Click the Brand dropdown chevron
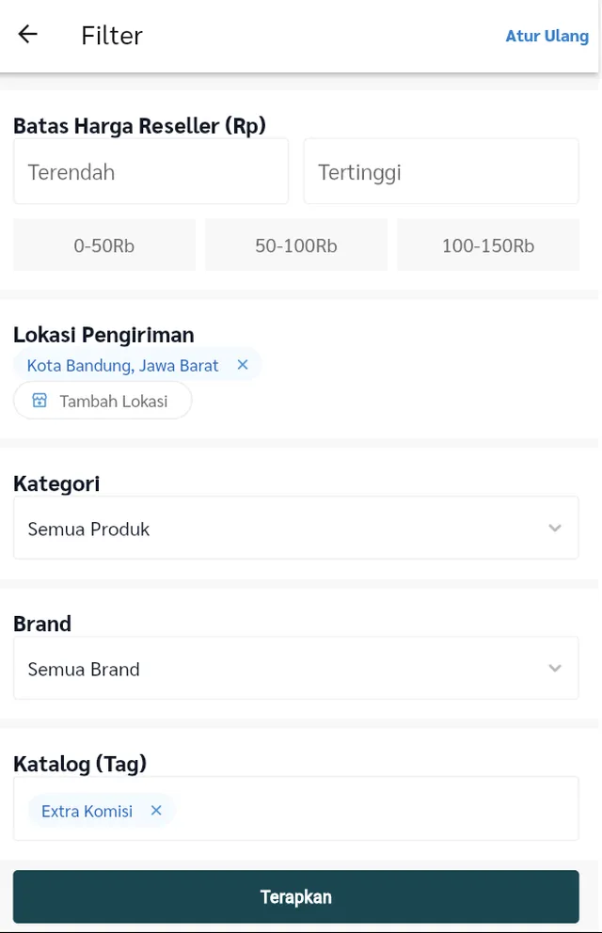This screenshot has height=933, width=602. click(555, 669)
